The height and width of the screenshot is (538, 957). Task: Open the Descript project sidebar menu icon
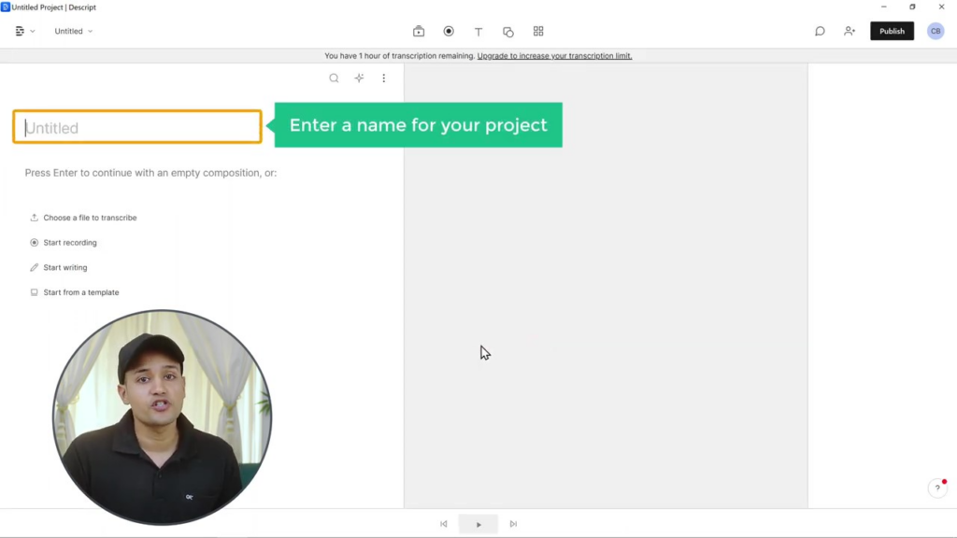(x=20, y=31)
